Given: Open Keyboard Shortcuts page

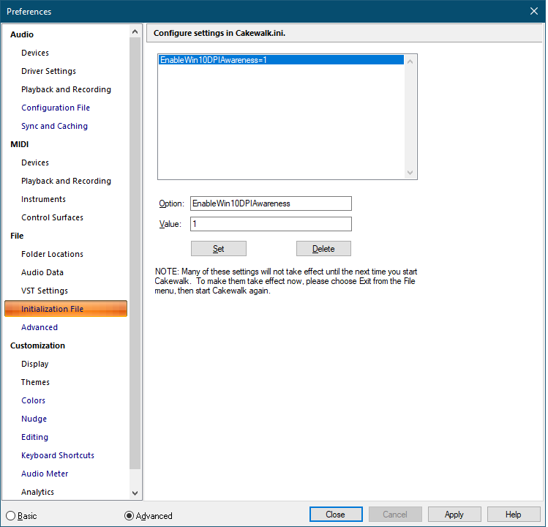Looking at the screenshot, I should 58,455.
